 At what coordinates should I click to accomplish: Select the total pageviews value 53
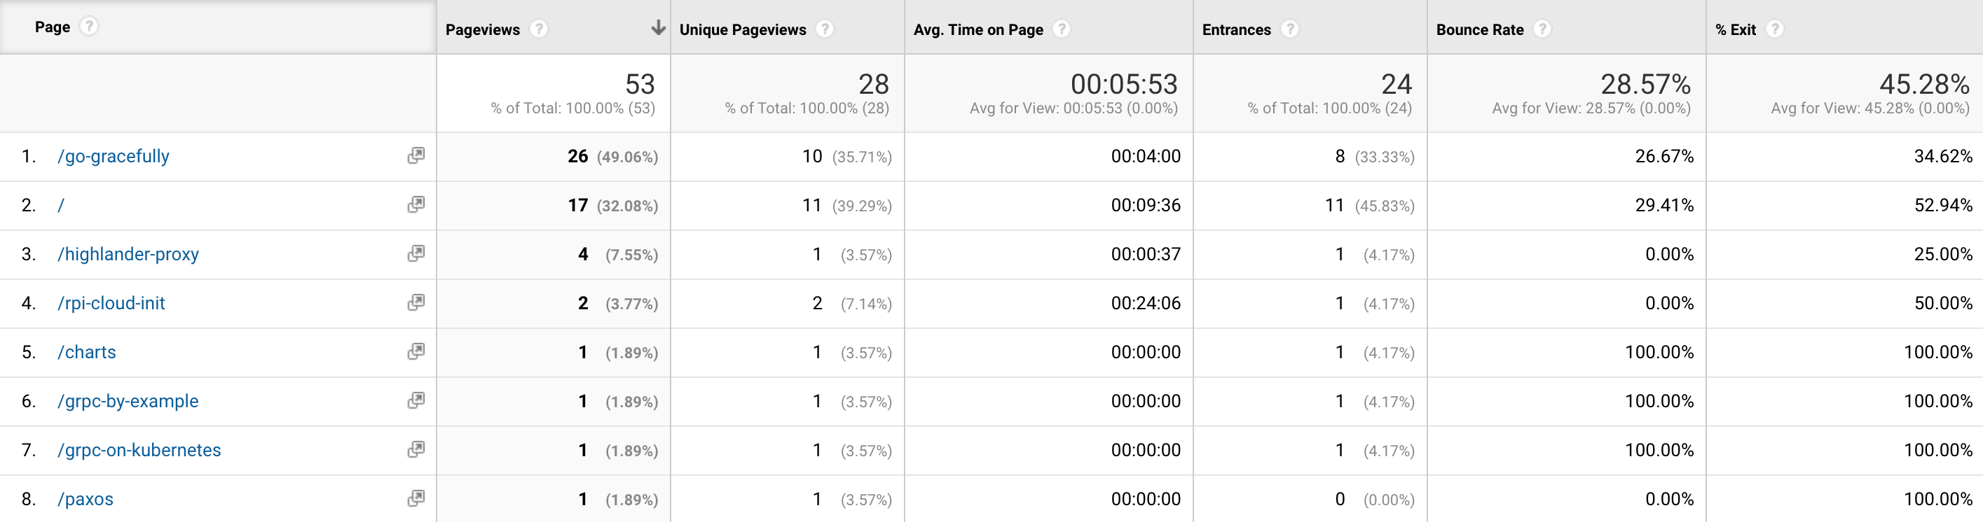640,84
